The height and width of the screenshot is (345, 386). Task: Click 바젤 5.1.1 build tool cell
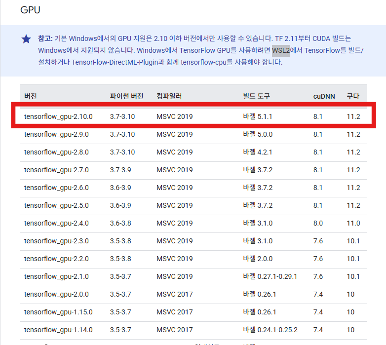tap(258, 116)
